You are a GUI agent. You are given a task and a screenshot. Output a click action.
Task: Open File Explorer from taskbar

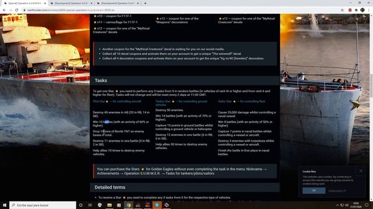[110, 205]
